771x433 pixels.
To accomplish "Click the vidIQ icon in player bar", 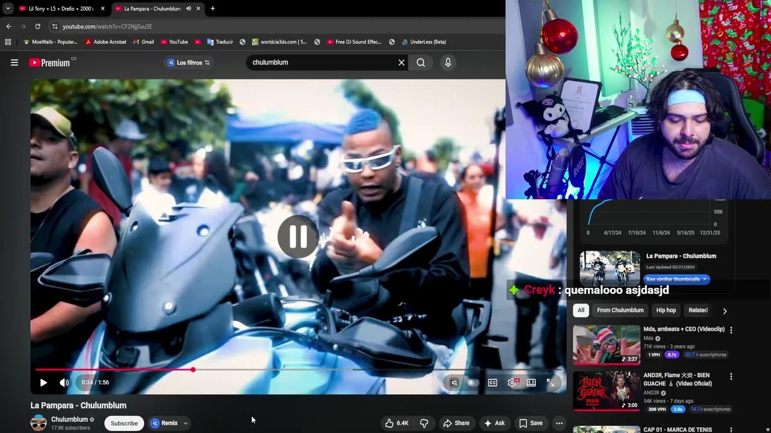I will point(454,382).
